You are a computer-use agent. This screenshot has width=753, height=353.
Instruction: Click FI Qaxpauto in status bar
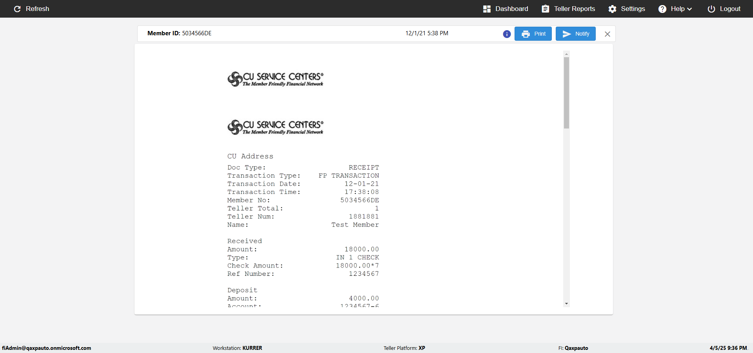[x=573, y=348]
